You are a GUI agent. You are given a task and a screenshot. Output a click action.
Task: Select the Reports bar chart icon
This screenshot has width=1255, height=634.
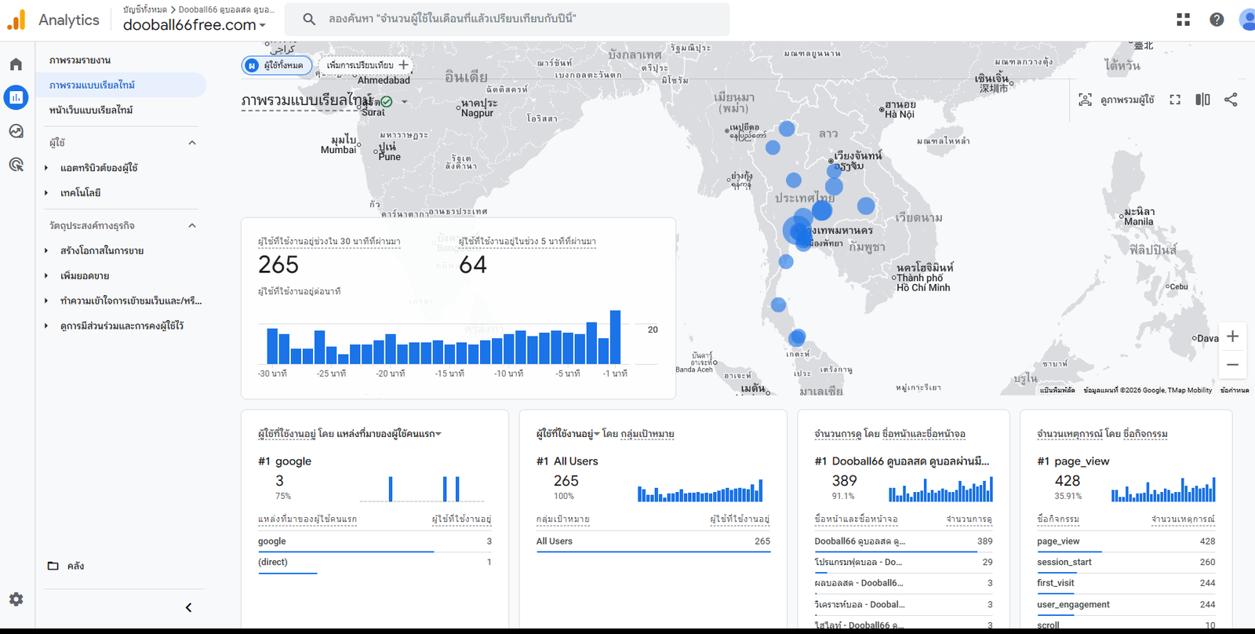pos(16,97)
